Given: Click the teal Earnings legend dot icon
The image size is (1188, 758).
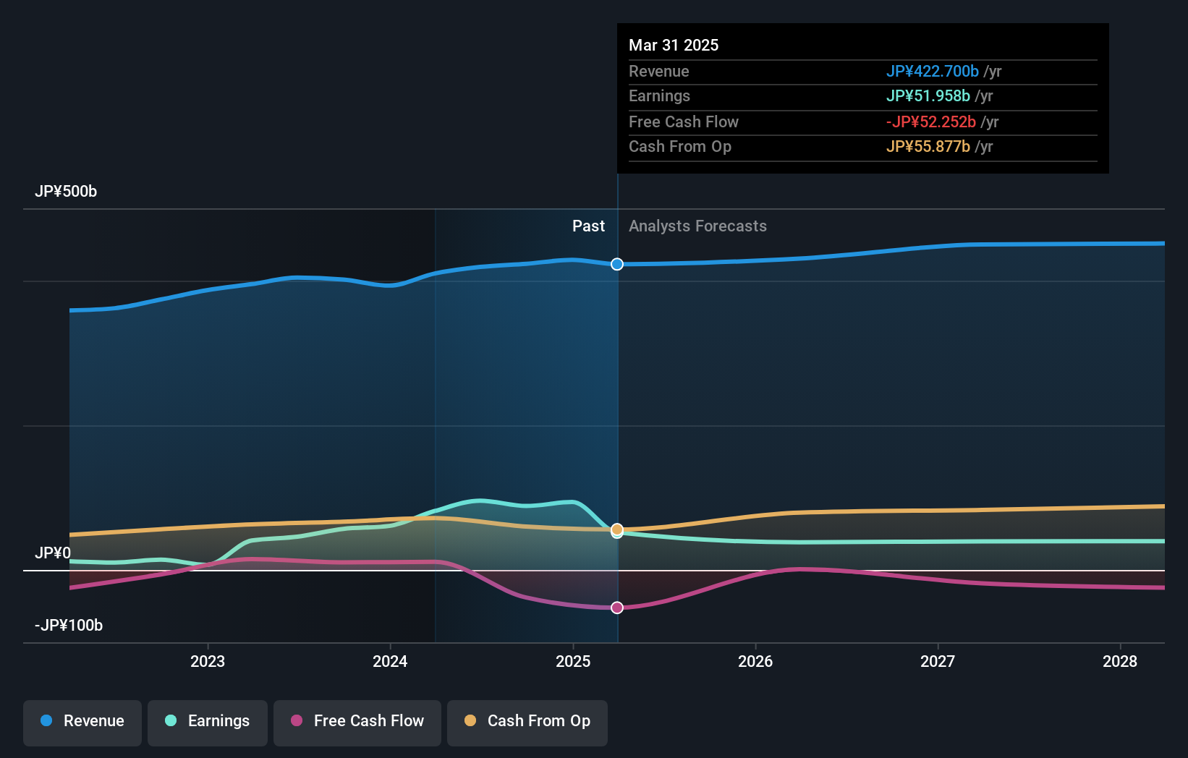Looking at the screenshot, I should coord(171,722).
